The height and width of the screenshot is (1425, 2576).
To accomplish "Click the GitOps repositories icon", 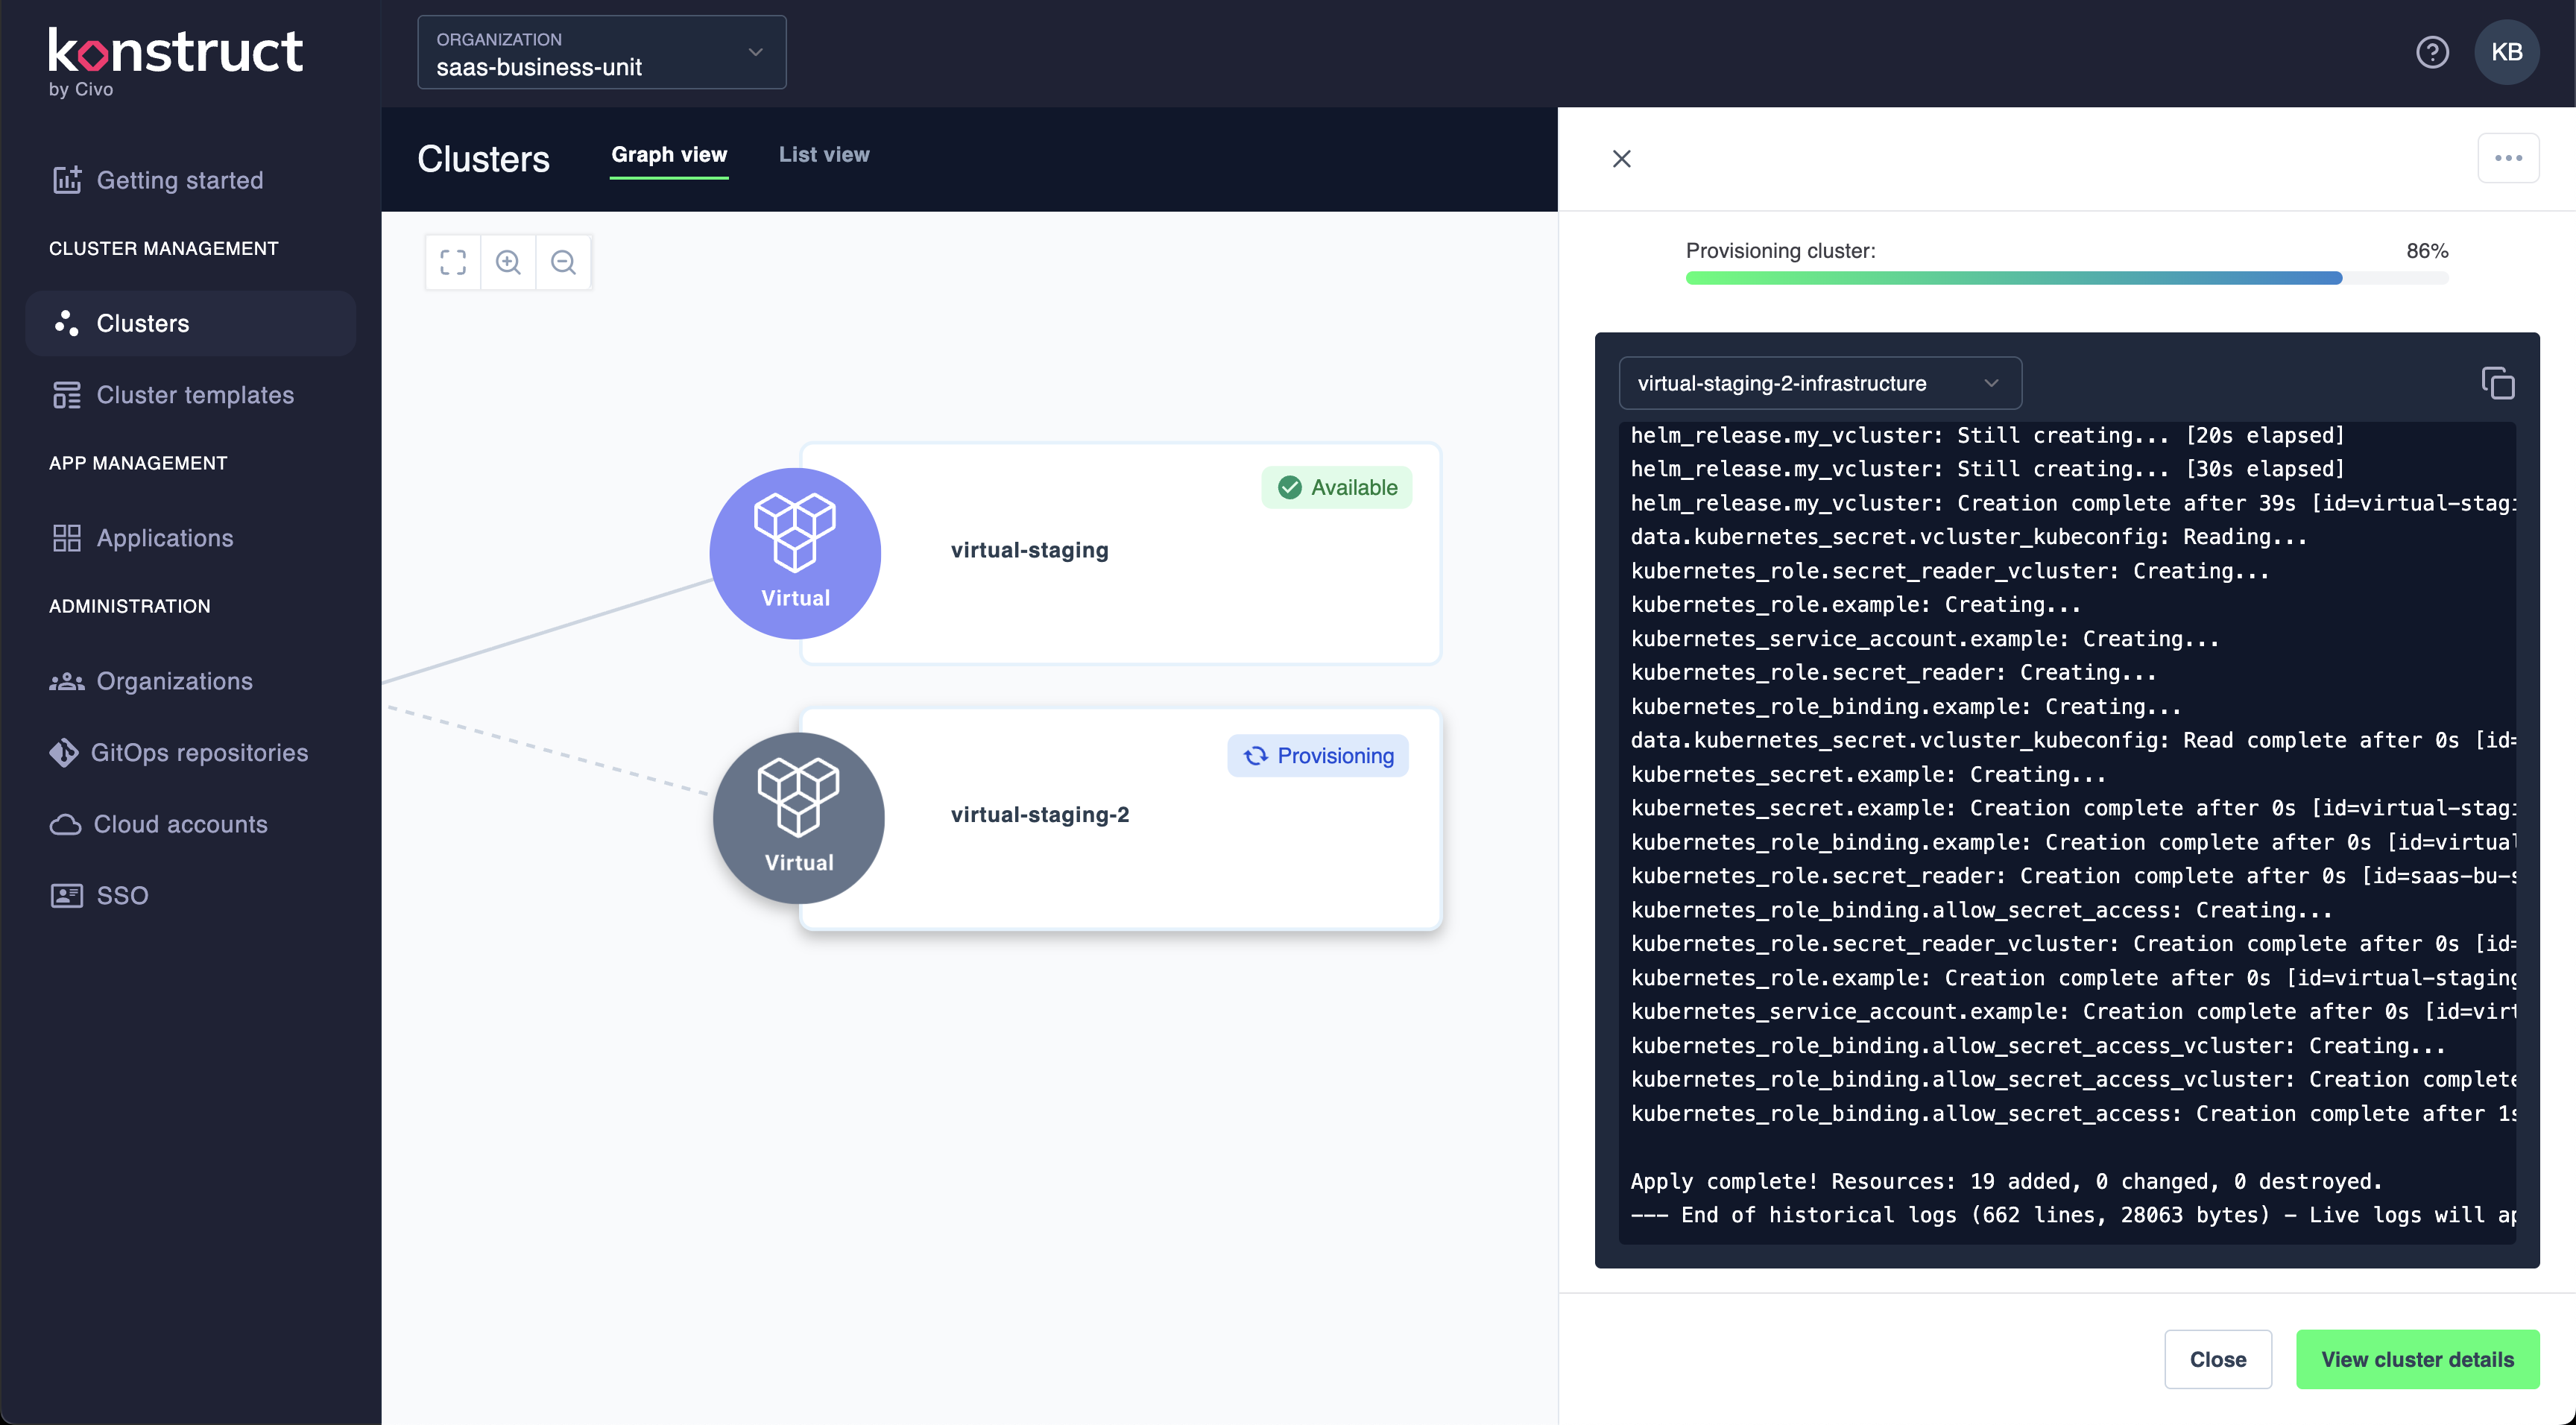I will [x=64, y=752].
